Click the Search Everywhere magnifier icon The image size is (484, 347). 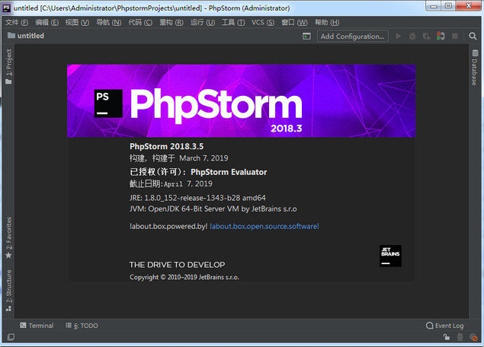click(x=470, y=36)
